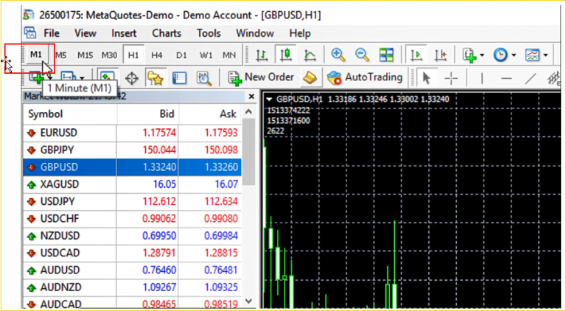Select the EURUSD symbol row
Screen dimensions: 566x311
click(132, 133)
